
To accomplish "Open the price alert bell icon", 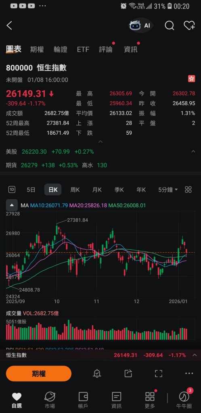I will tap(97, 373).
